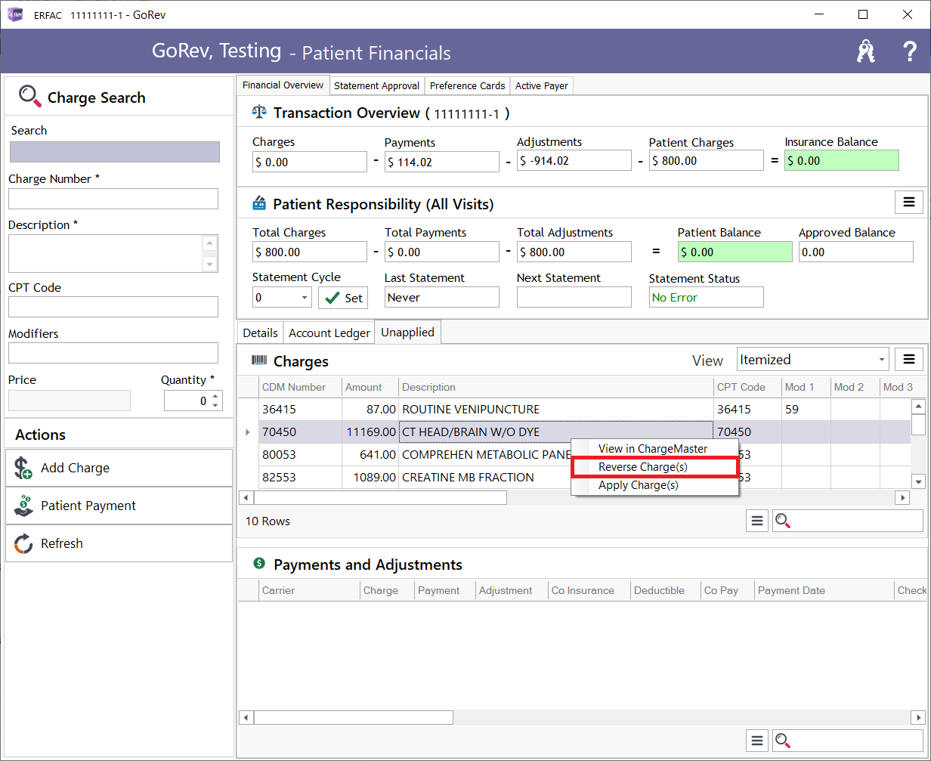Choose Apply Charge(s) from the context menu
931x761 pixels.
[654, 485]
